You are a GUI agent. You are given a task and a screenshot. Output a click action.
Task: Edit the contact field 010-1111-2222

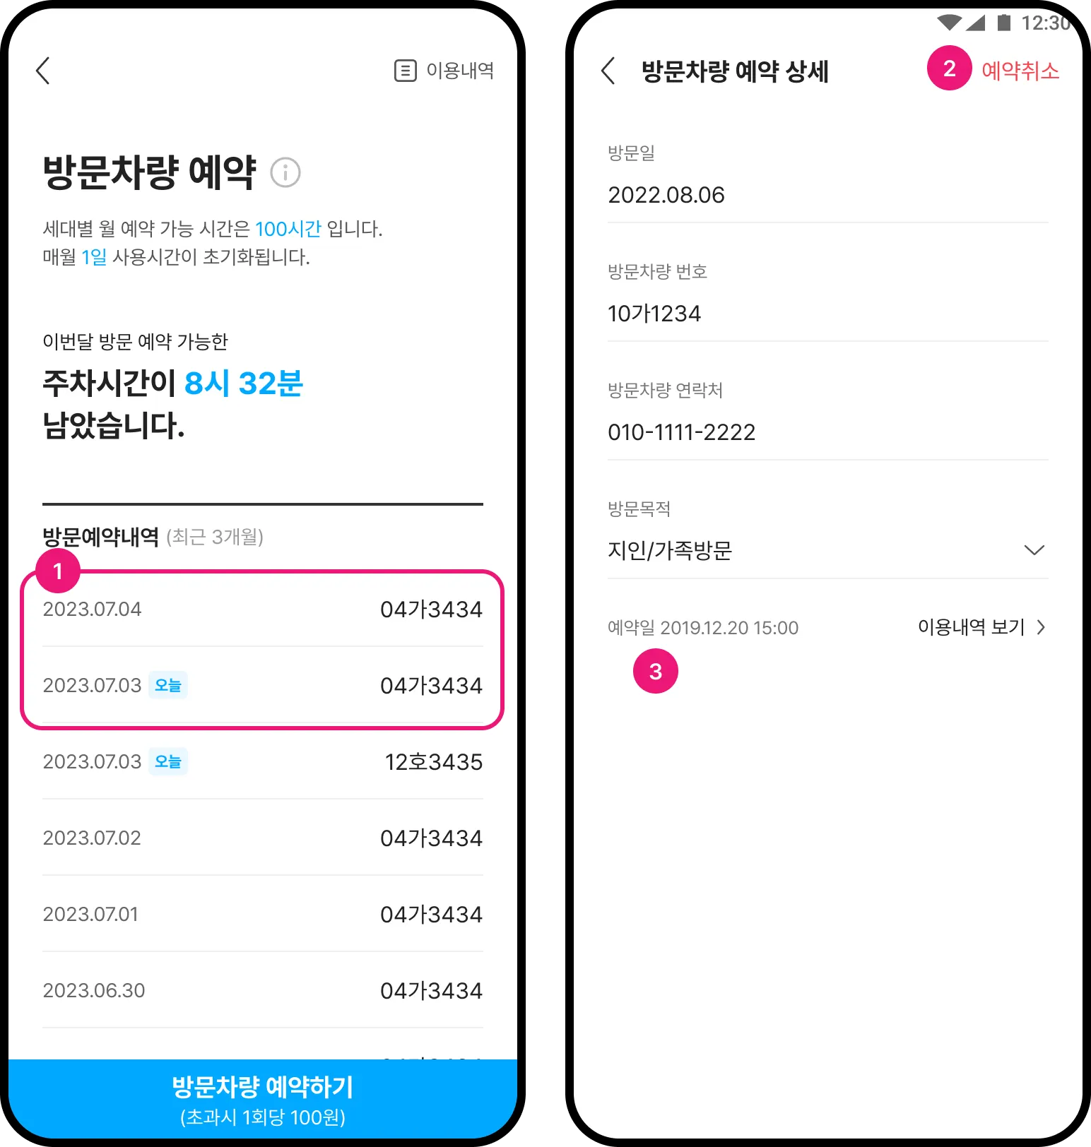tap(827, 432)
